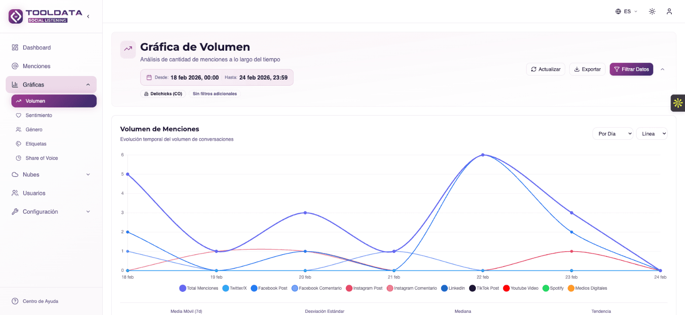
Task: Toggle light/dark theme with the sun icon
Action: click(x=652, y=11)
